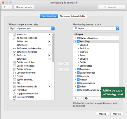Screen dimensions: 127x119
Task: Open the Gyakori parancsok dropdown
Action: click(32, 28)
